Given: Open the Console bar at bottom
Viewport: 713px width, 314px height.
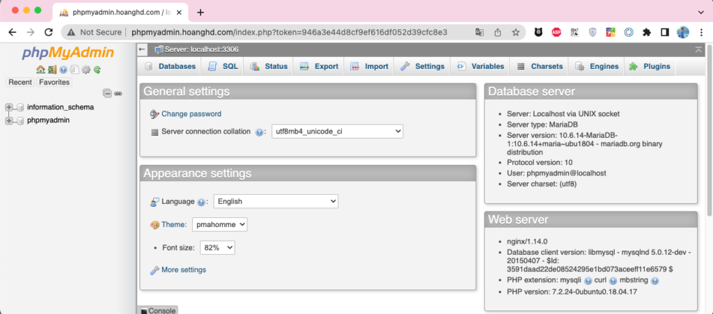Looking at the screenshot, I should (157, 311).
